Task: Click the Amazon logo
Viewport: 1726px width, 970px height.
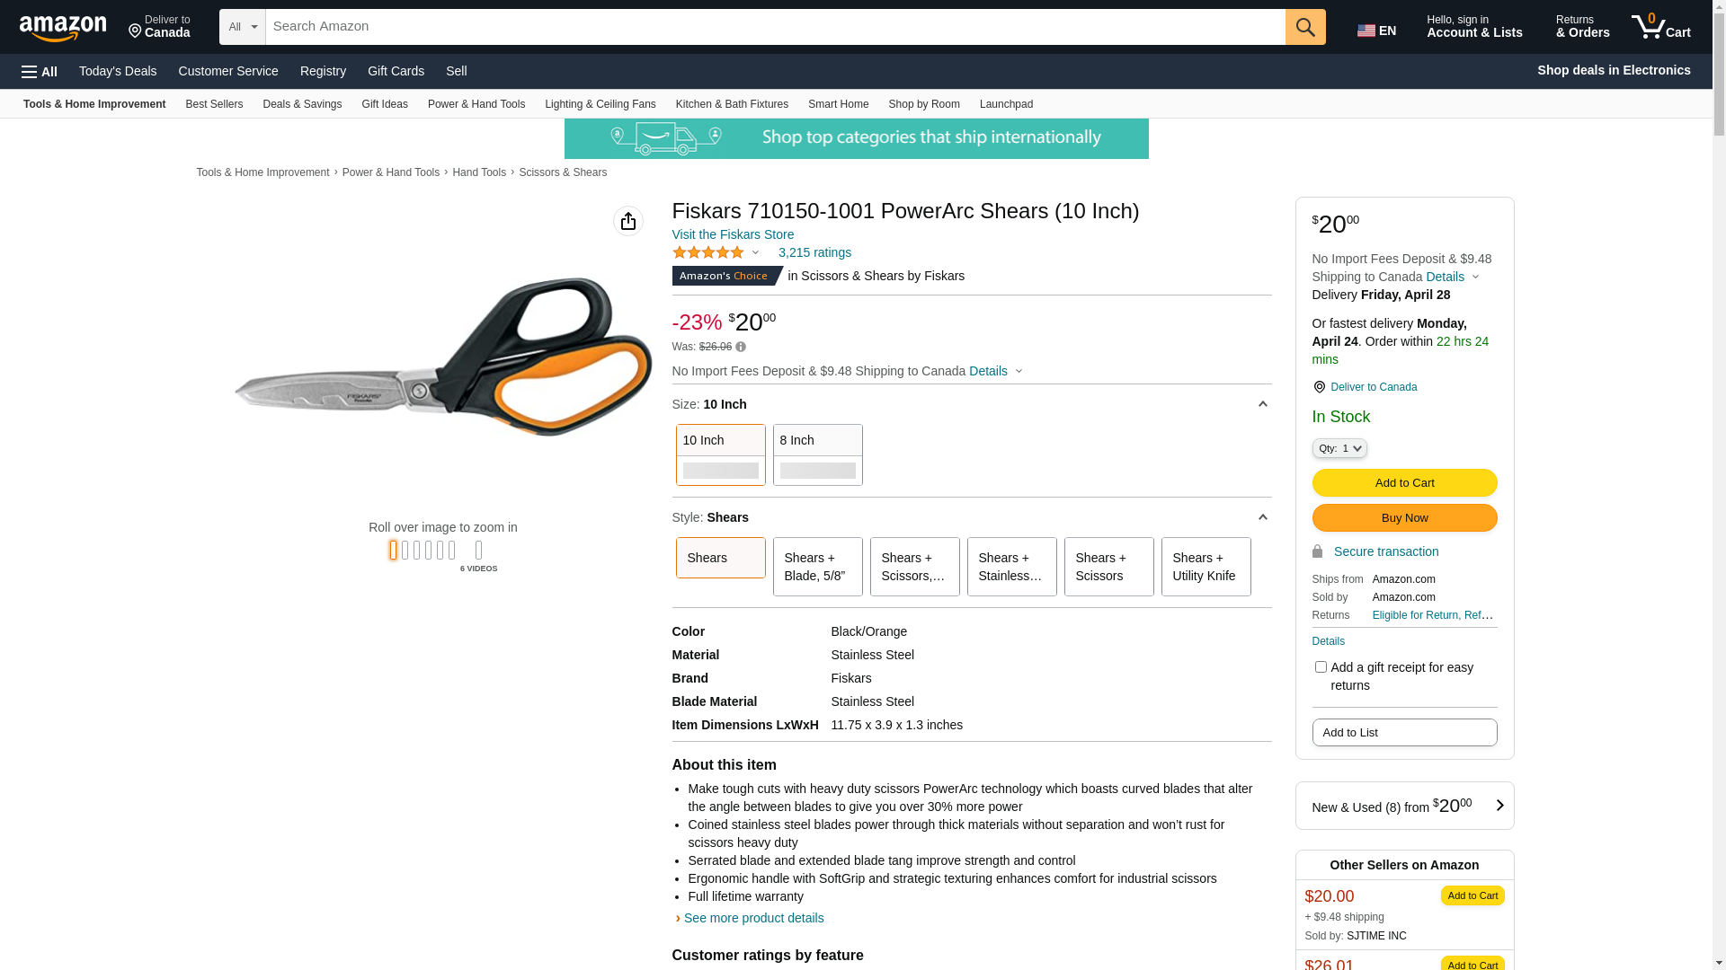Action: coord(63,28)
